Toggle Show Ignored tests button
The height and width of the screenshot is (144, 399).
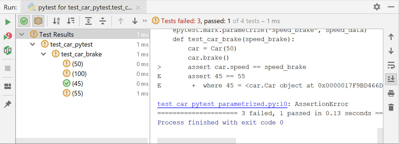[x=38, y=21]
